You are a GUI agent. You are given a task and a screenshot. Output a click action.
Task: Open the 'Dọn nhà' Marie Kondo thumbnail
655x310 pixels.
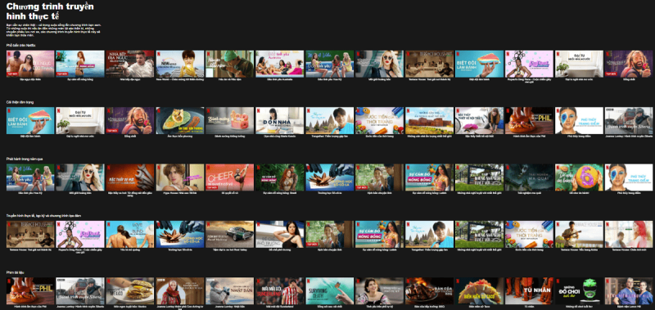pos(279,120)
